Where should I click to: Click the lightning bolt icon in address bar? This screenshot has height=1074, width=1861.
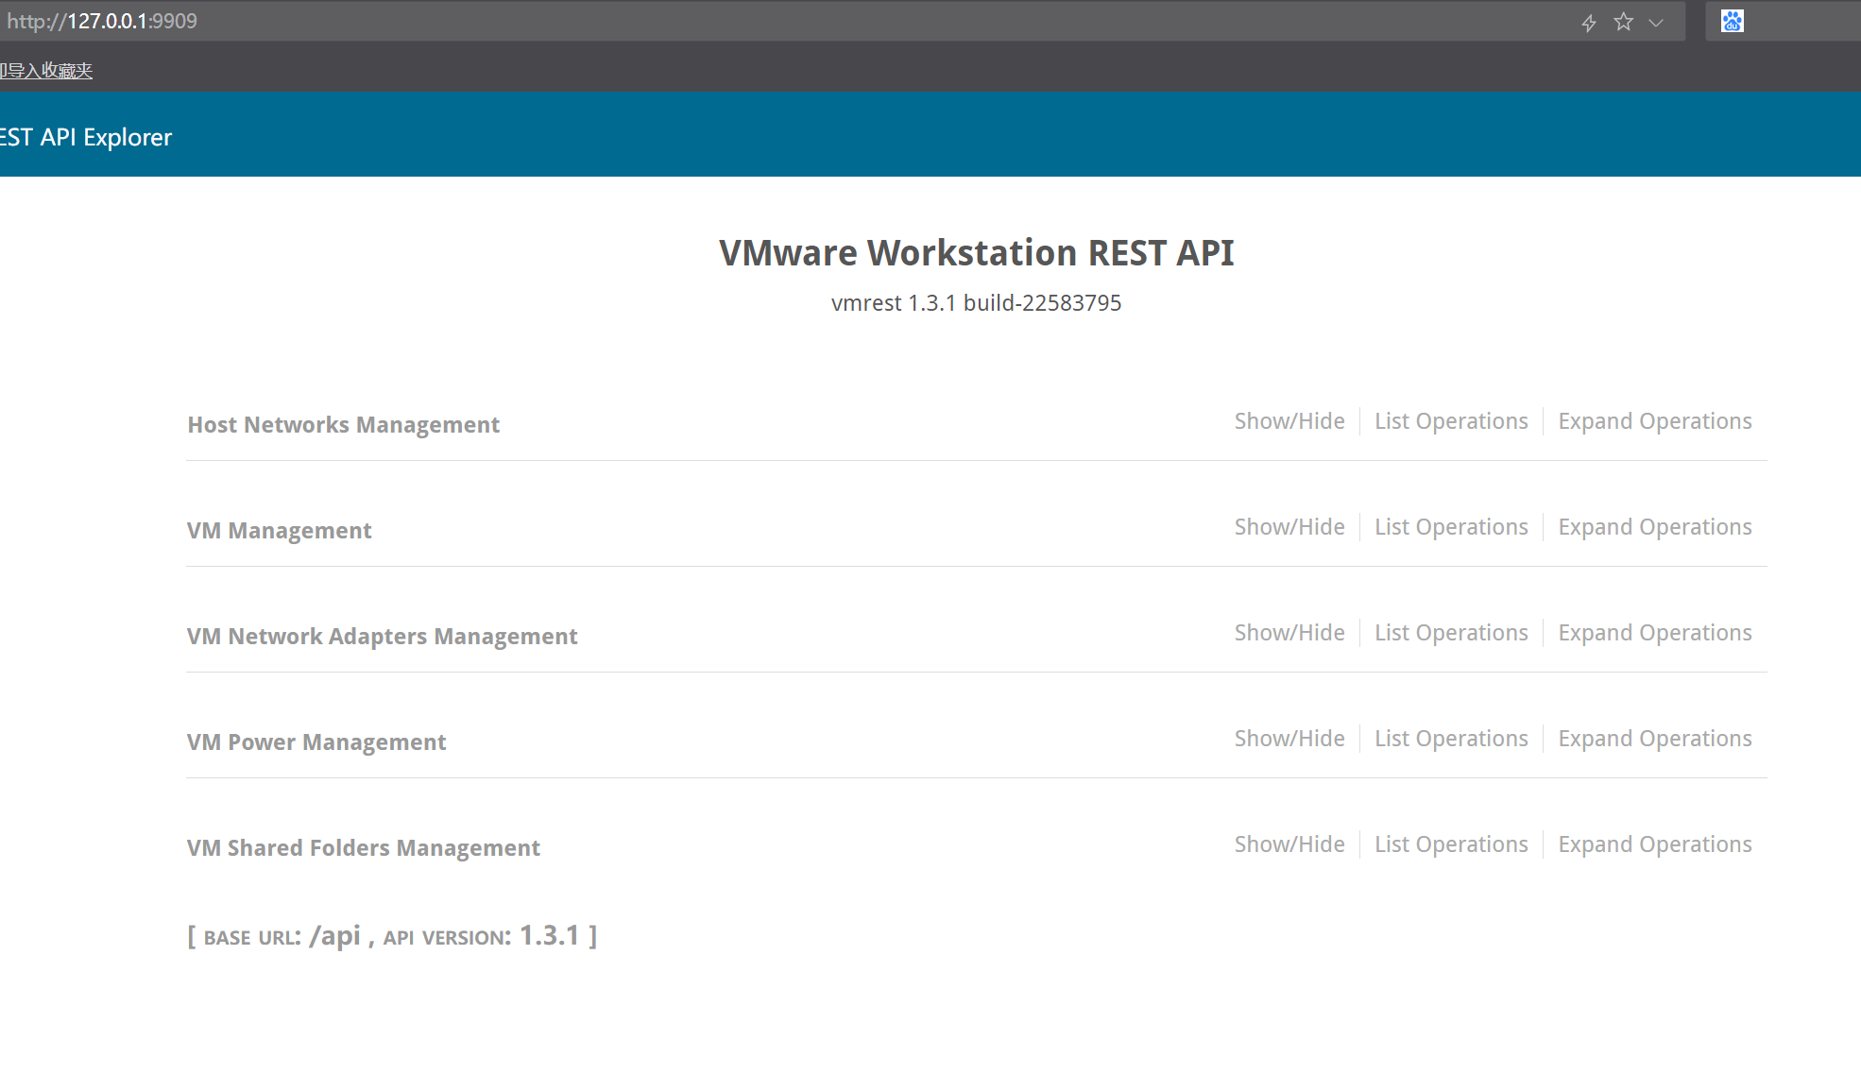coord(1589,23)
